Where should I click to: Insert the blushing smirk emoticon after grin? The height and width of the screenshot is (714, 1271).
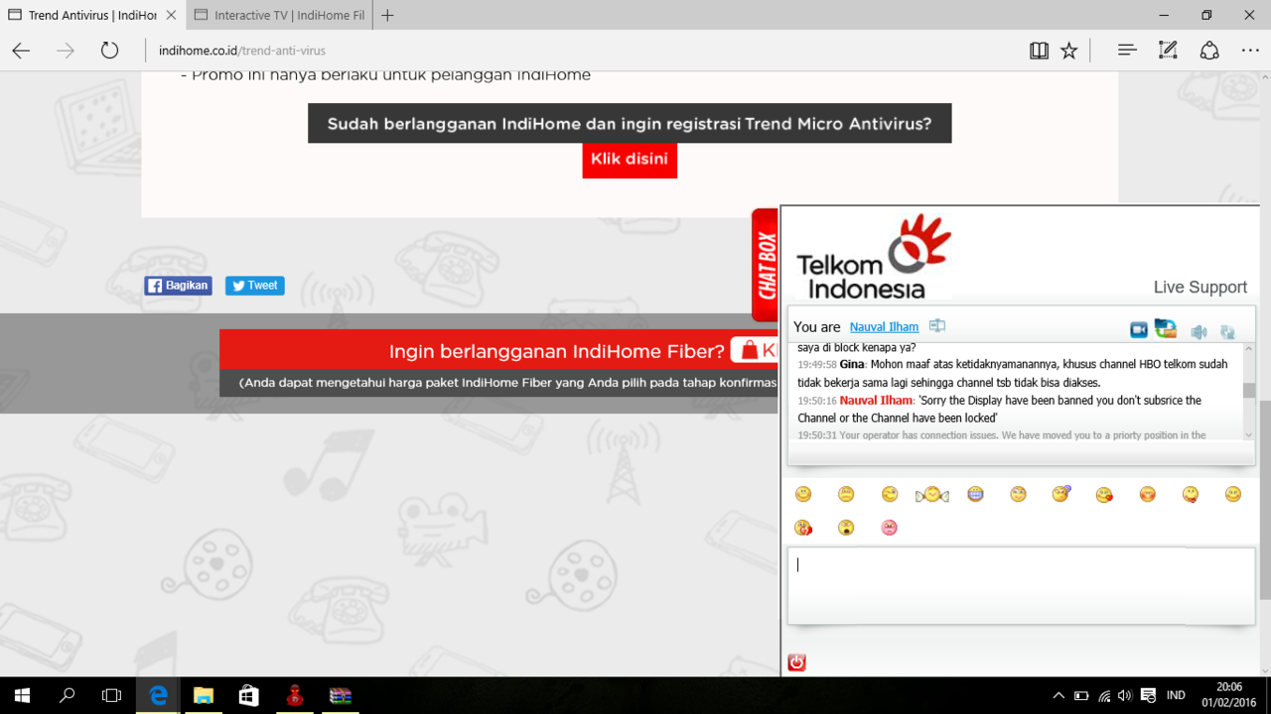(1018, 494)
